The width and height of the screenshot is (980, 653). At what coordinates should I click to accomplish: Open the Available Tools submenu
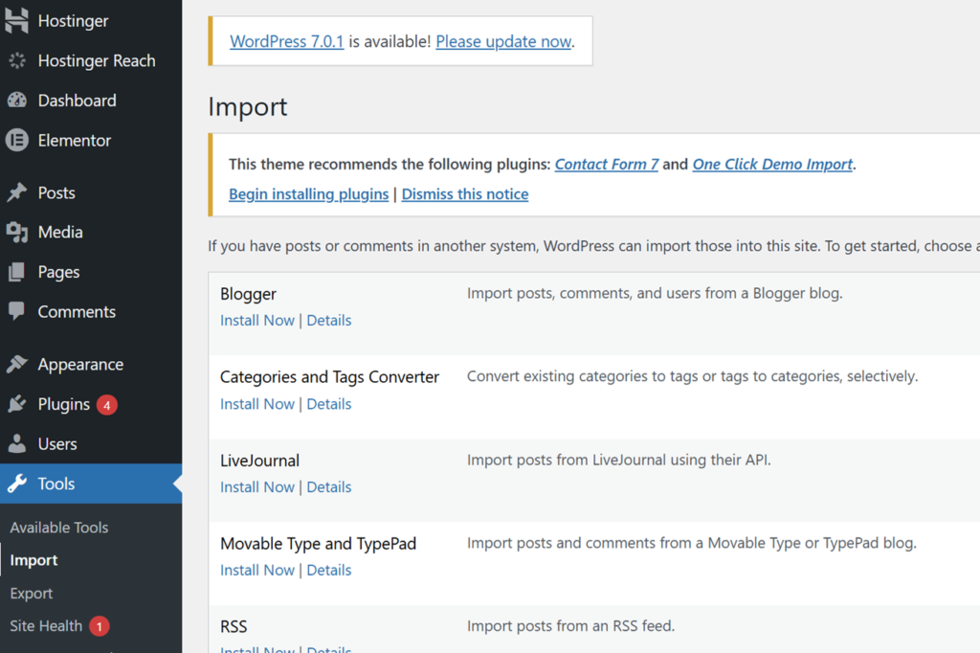click(x=59, y=528)
